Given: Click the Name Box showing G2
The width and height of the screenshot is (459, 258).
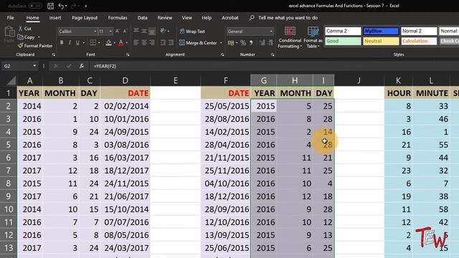Looking at the screenshot, I should [x=19, y=66].
